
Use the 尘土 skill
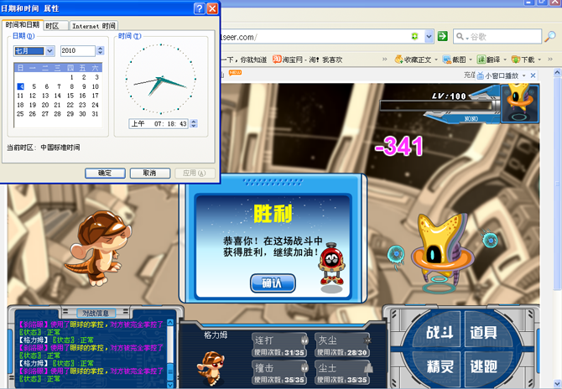click(342, 372)
